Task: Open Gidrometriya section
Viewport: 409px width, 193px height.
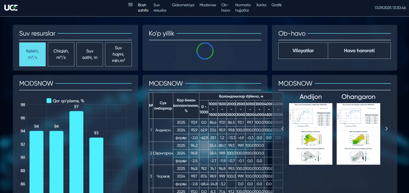Action: 183,5
